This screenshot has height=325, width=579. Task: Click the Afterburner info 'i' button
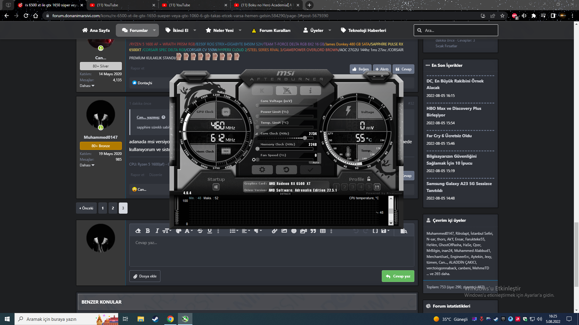310,91
